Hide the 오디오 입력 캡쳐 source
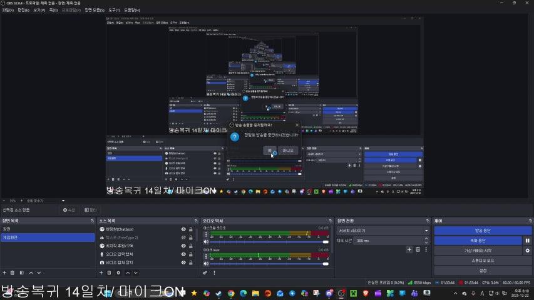 coord(183,254)
